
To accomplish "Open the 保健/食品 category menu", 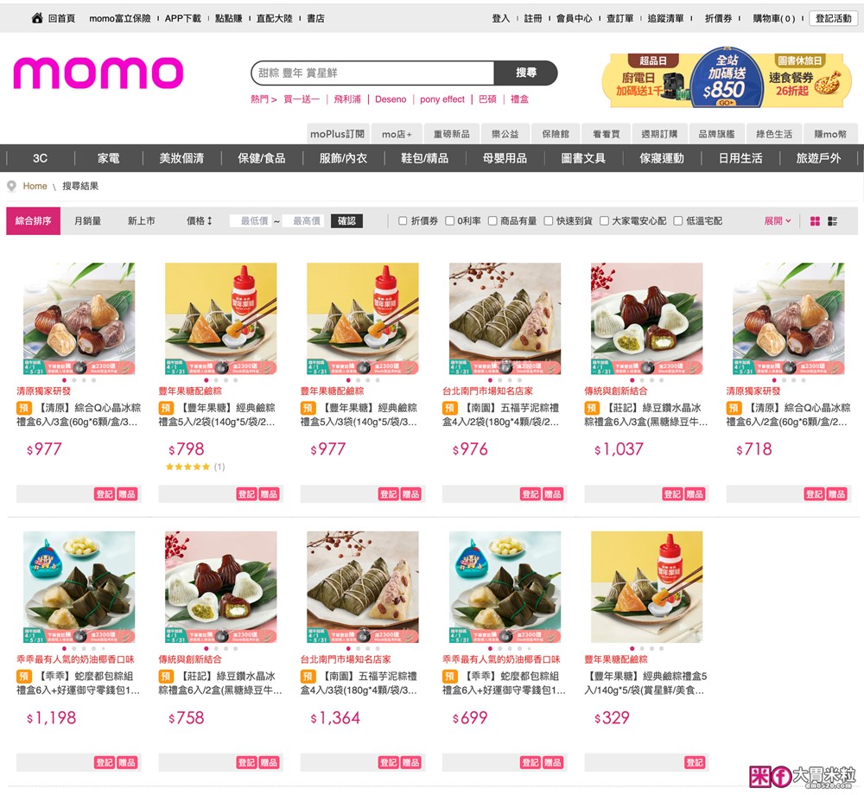I will click(x=262, y=159).
